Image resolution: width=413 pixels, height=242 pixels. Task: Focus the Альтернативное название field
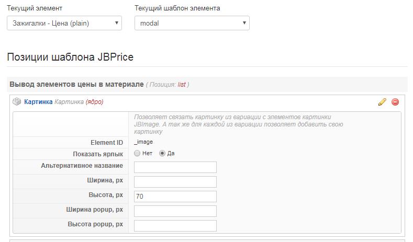pos(175,167)
